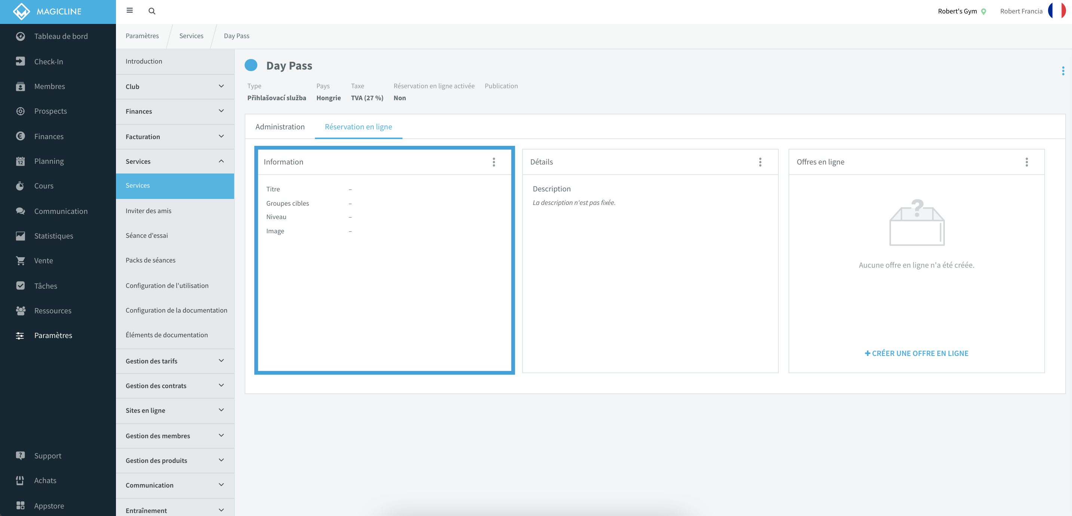The height and width of the screenshot is (516, 1072).
Task: Open Day Pass page options menu
Action: click(x=1063, y=71)
